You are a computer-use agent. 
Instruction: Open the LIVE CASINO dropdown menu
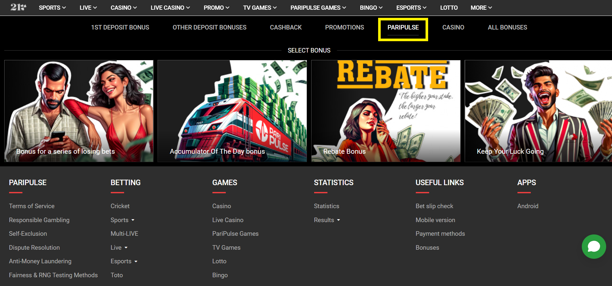pyautogui.click(x=170, y=7)
